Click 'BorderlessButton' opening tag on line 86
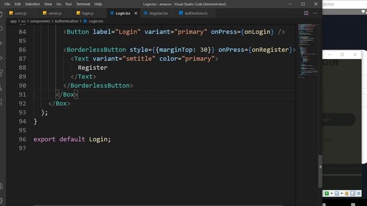367x206 pixels. (x=96, y=50)
